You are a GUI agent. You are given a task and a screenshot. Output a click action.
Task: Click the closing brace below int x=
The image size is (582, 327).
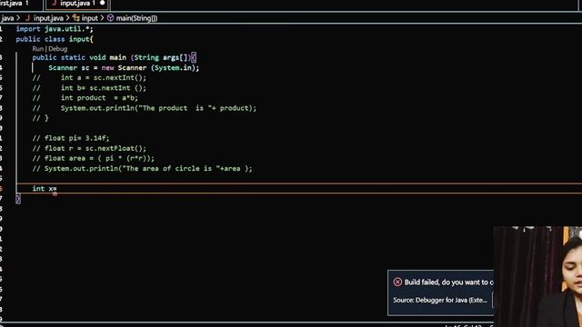pos(18,199)
